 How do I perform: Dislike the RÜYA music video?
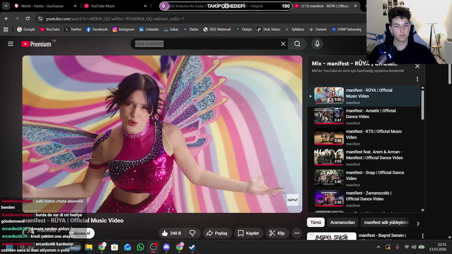click(x=193, y=233)
